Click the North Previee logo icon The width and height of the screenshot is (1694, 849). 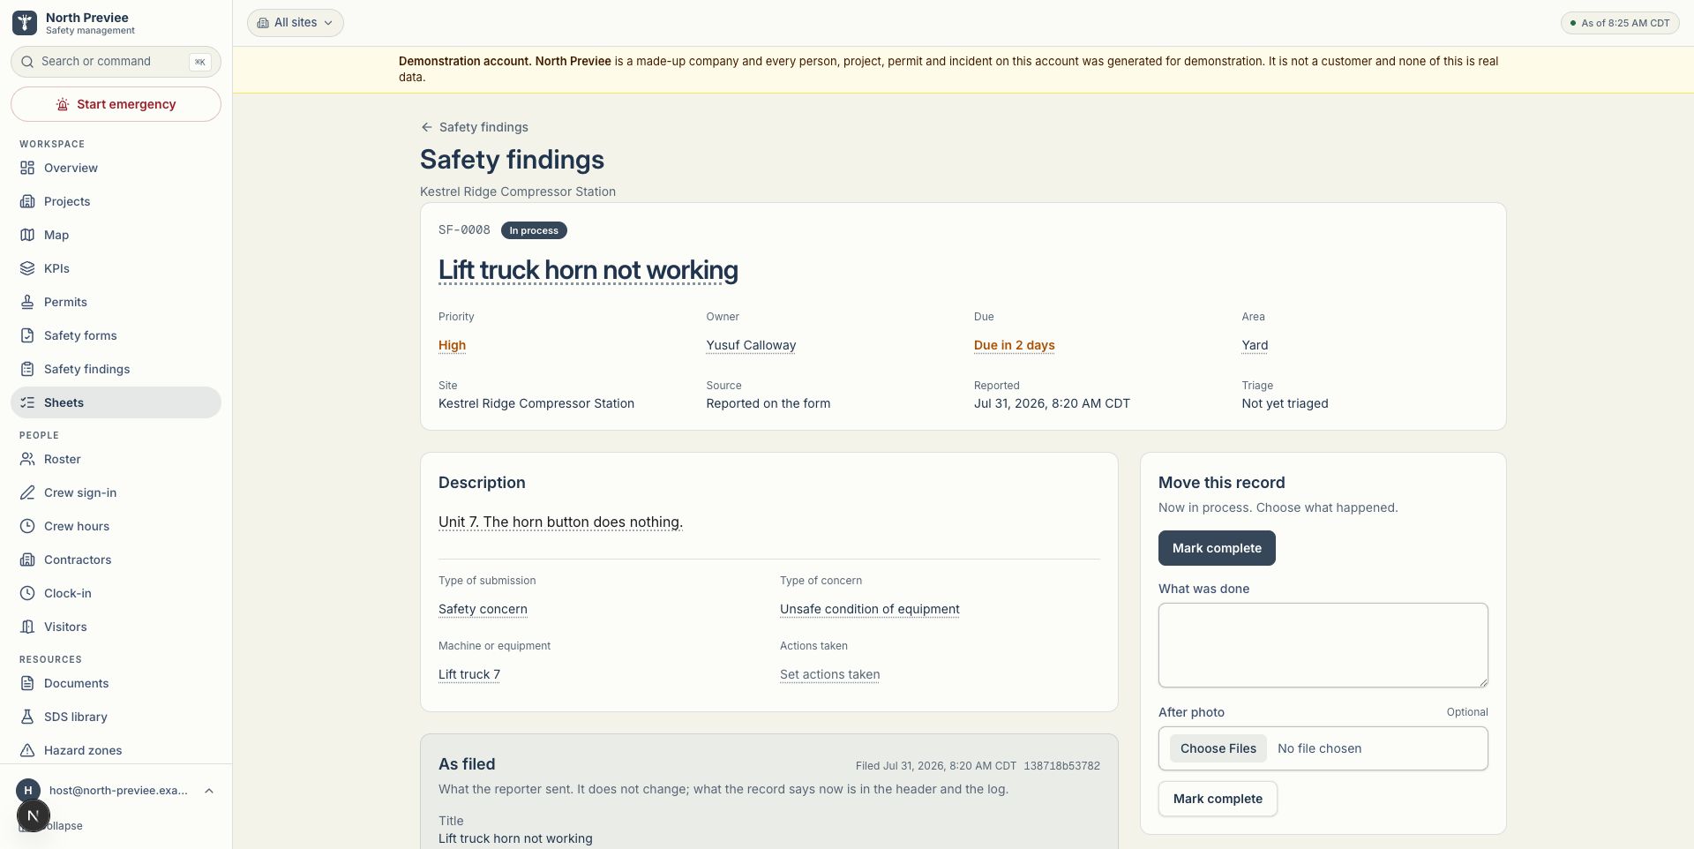(x=25, y=23)
